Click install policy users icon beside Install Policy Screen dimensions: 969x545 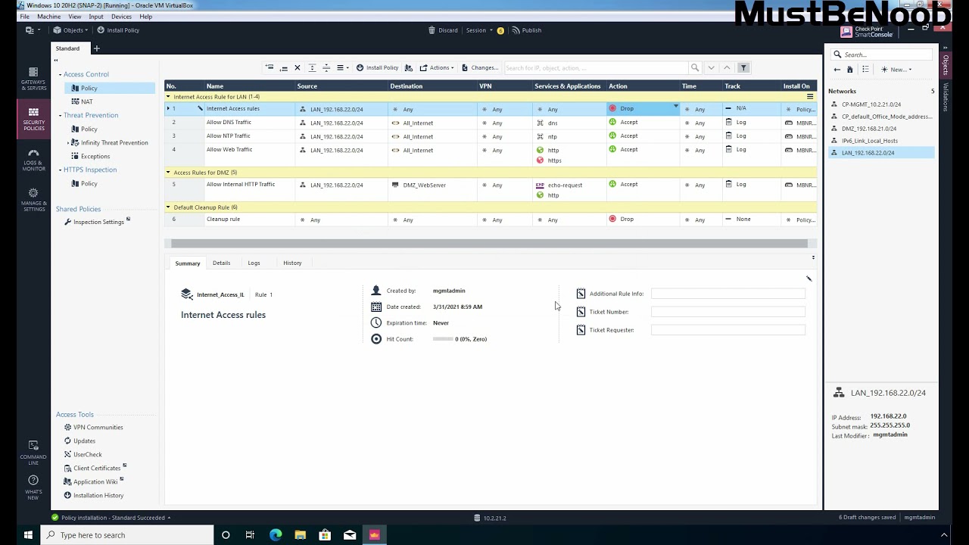409,67
